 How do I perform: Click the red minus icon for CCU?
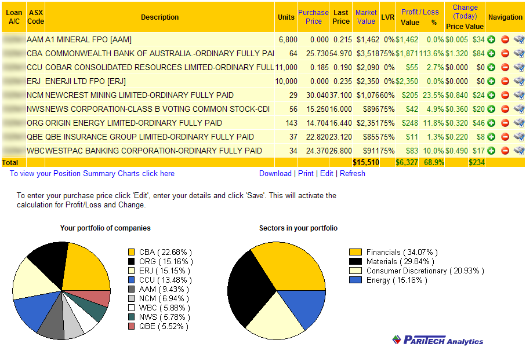click(x=505, y=67)
